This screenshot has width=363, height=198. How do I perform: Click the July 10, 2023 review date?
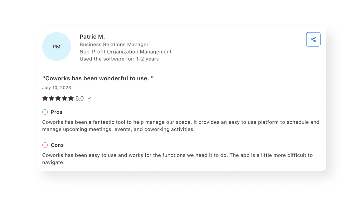[57, 88]
